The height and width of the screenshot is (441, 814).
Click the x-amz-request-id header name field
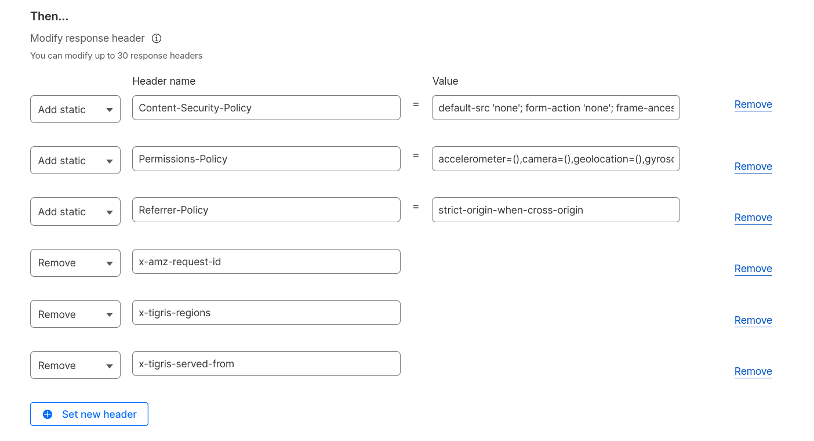[x=266, y=262]
